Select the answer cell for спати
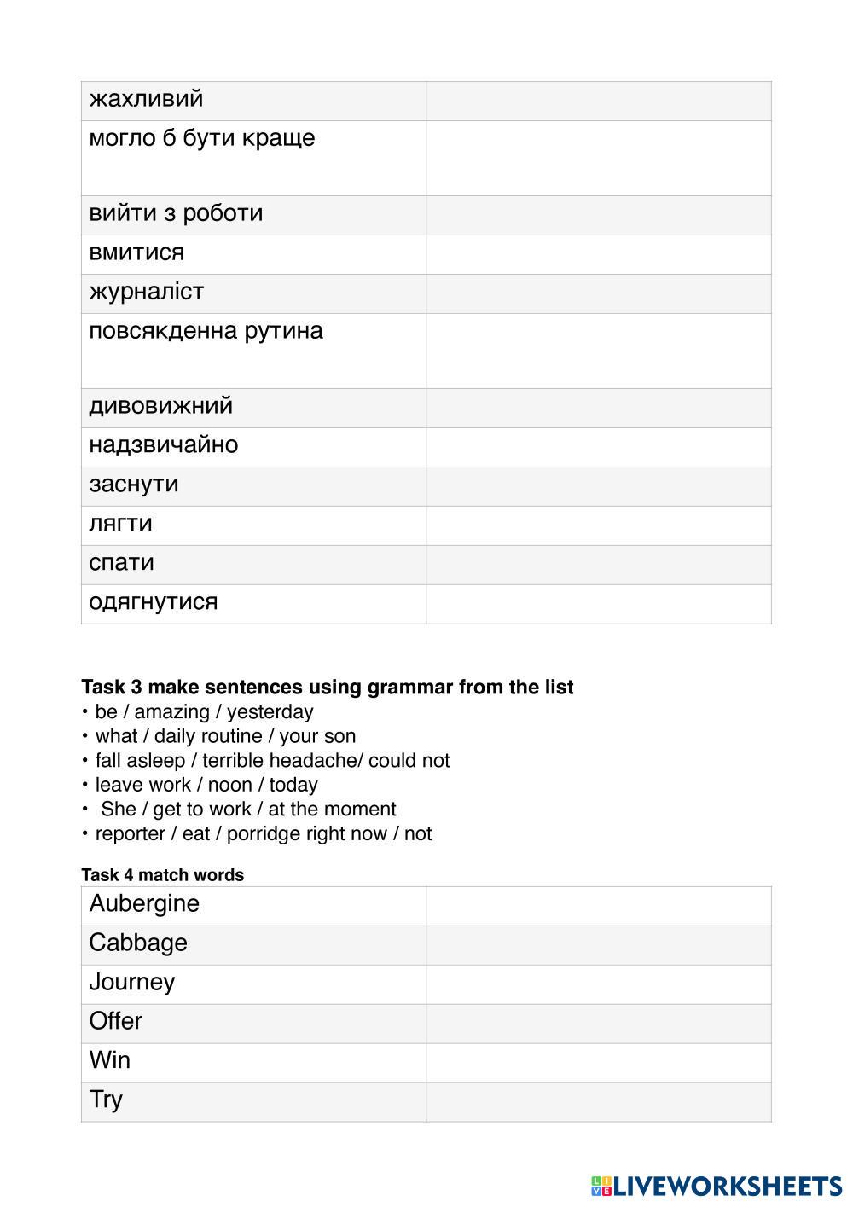 [x=598, y=565]
